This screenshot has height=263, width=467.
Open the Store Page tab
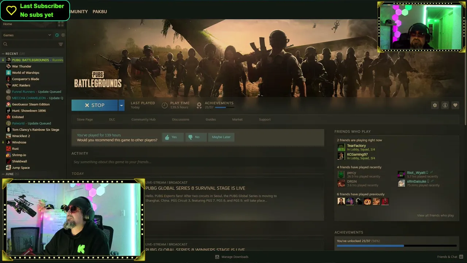click(85, 119)
